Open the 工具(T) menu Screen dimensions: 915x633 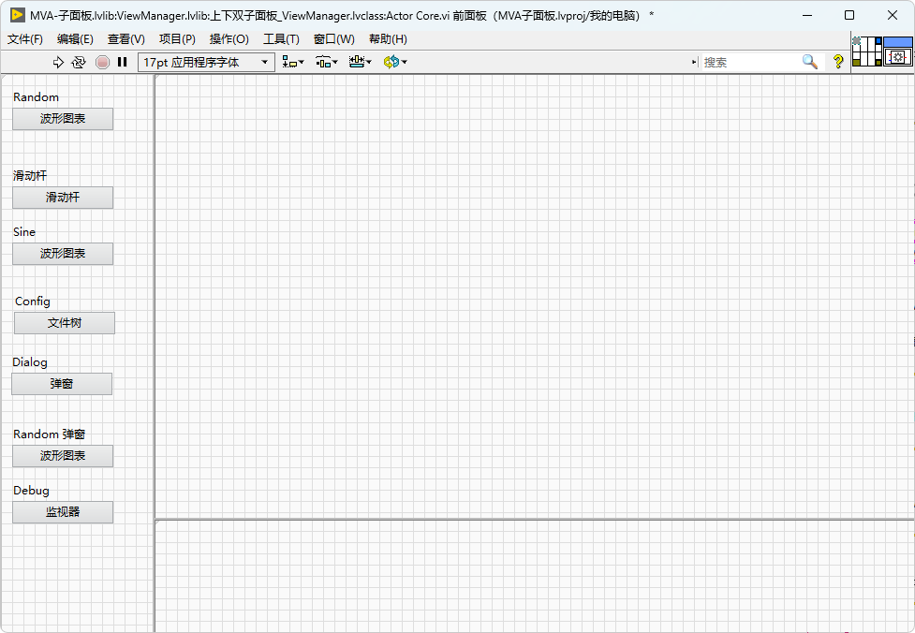coord(281,39)
